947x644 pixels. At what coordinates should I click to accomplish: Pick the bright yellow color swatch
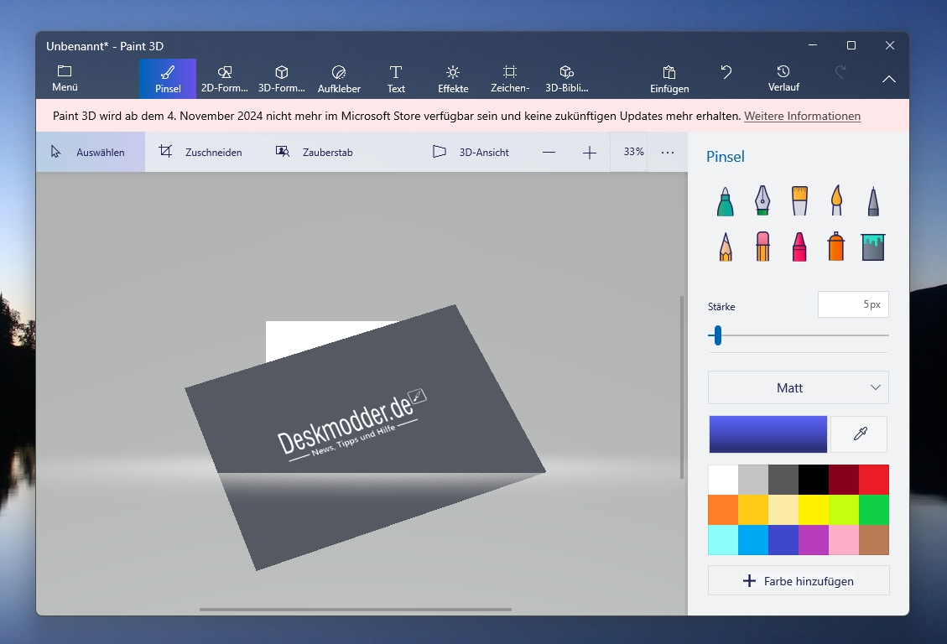click(814, 510)
